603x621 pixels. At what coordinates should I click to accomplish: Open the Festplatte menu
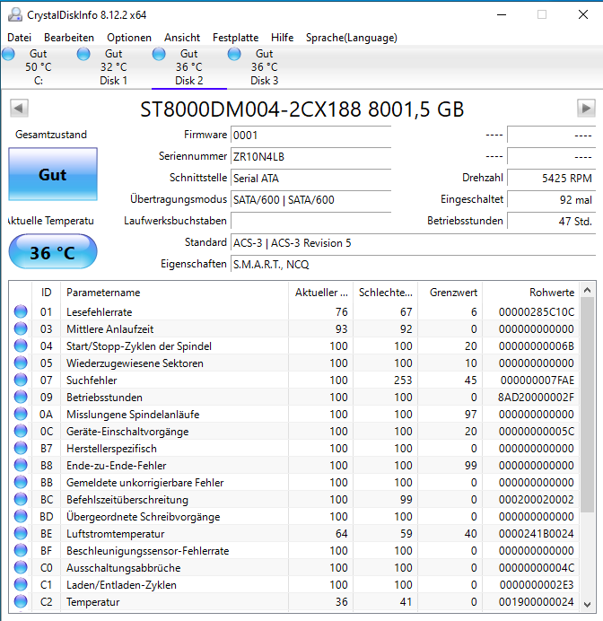pyautogui.click(x=236, y=38)
